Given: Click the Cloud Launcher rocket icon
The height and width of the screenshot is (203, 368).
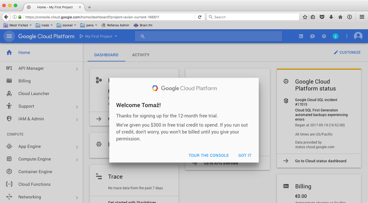Looking at the screenshot, I should [x=9, y=94].
